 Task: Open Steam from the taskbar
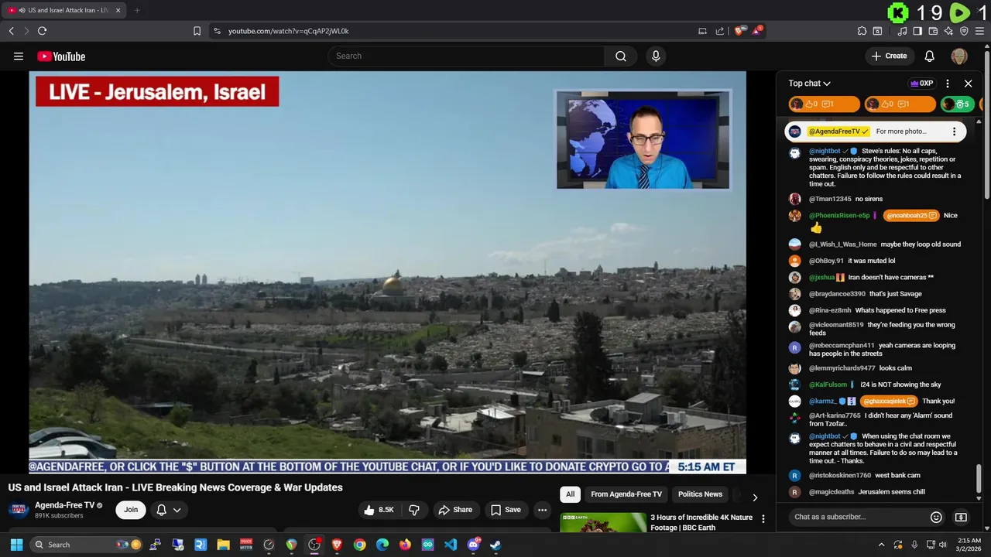click(x=495, y=545)
